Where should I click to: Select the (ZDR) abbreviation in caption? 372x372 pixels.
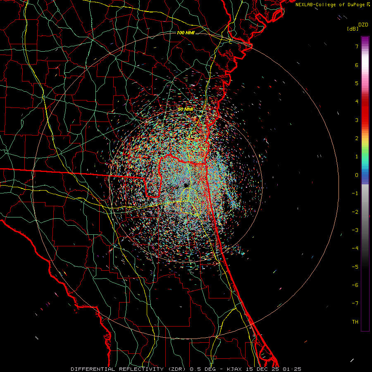coord(177,369)
